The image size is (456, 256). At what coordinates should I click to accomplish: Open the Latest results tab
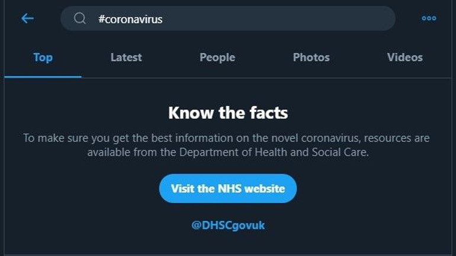(126, 57)
